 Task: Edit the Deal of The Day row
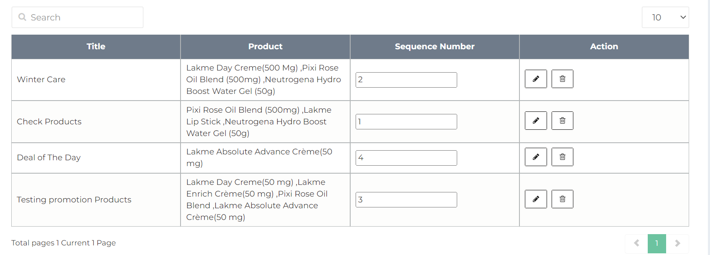[536, 157]
